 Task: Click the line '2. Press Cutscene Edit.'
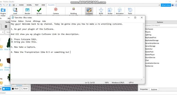tap(24, 39)
